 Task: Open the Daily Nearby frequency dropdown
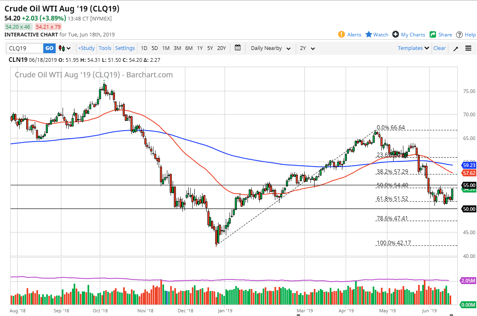coord(270,48)
